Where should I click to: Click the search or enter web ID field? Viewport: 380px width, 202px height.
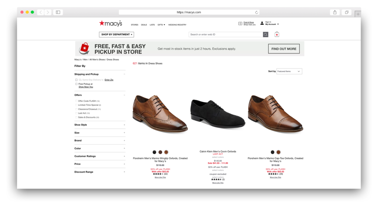[226, 35]
